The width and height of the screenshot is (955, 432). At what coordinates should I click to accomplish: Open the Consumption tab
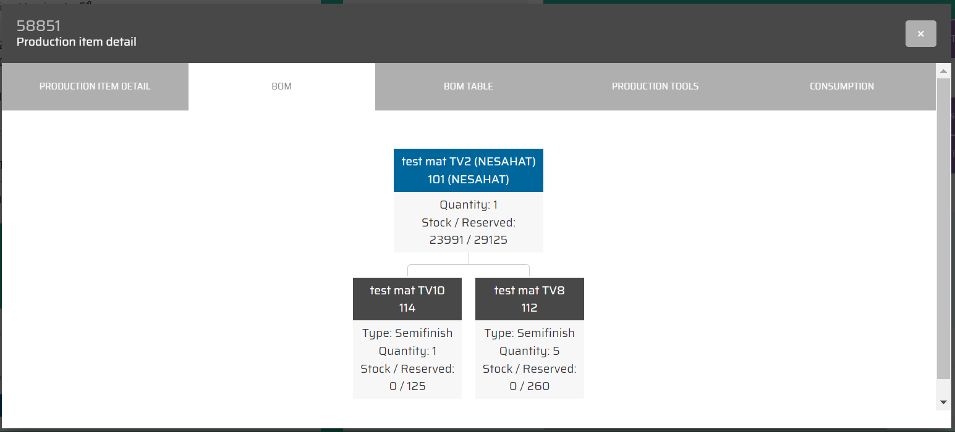(841, 86)
